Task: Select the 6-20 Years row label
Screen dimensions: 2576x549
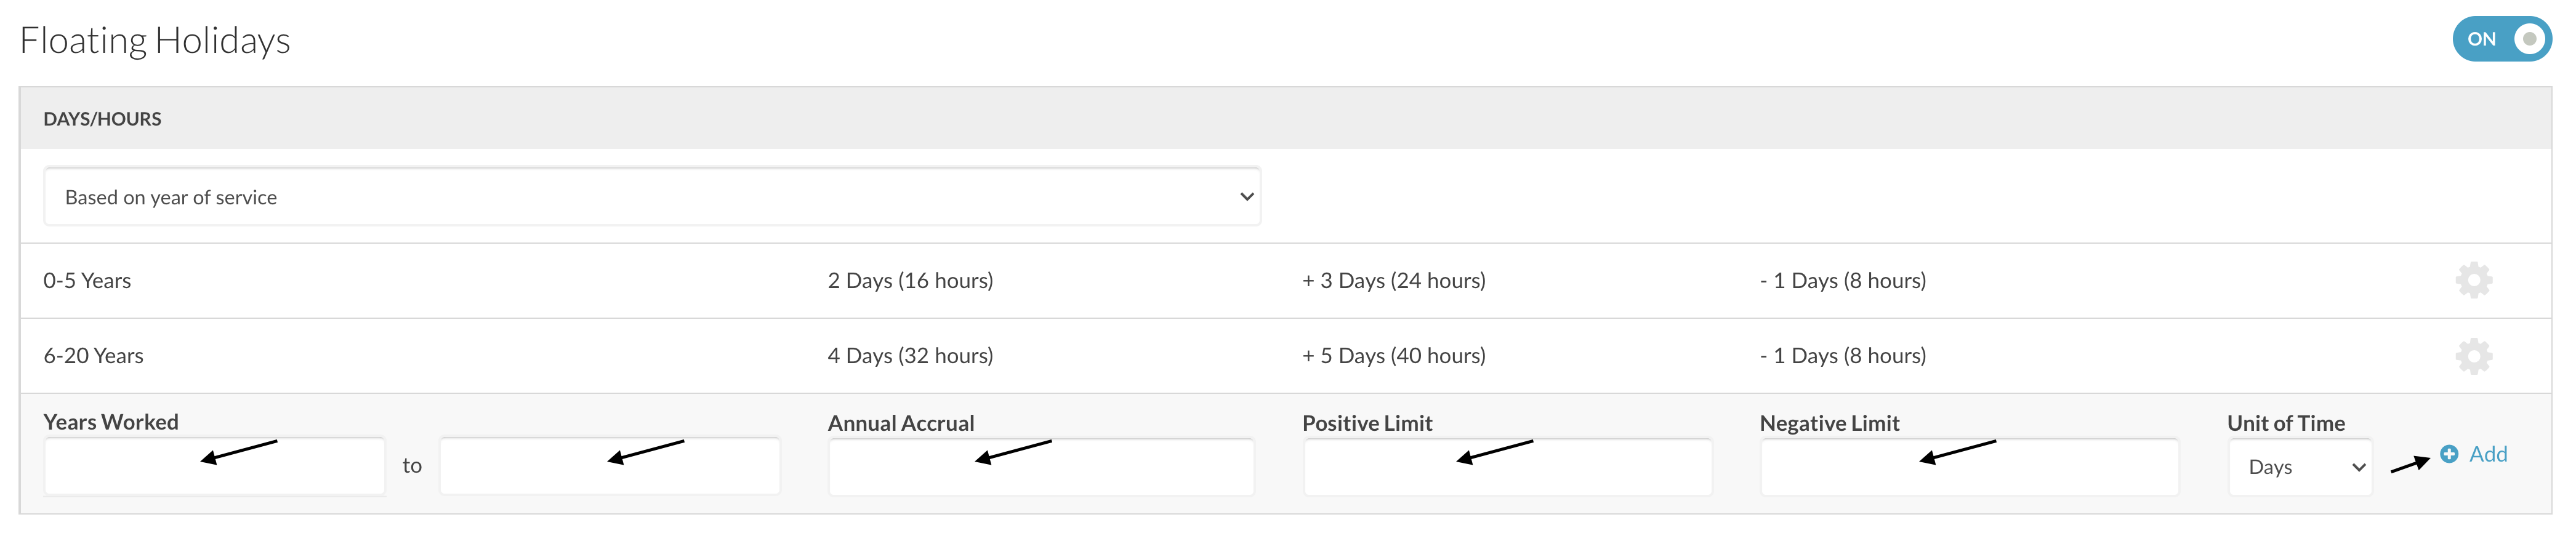Action: [93, 356]
